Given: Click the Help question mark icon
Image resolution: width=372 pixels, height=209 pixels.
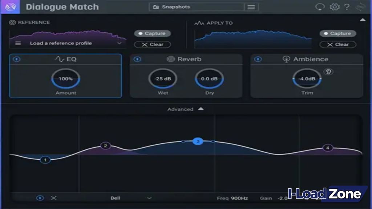Looking at the screenshot, I should tap(346, 6).
